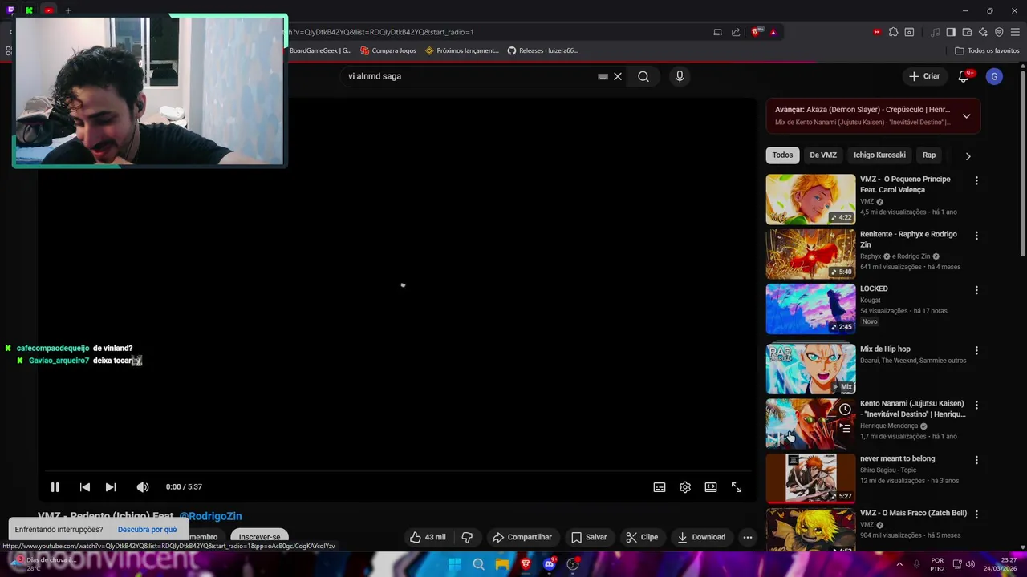The width and height of the screenshot is (1027, 577).
Task: Pause the video with the pause button
Action: (55, 487)
